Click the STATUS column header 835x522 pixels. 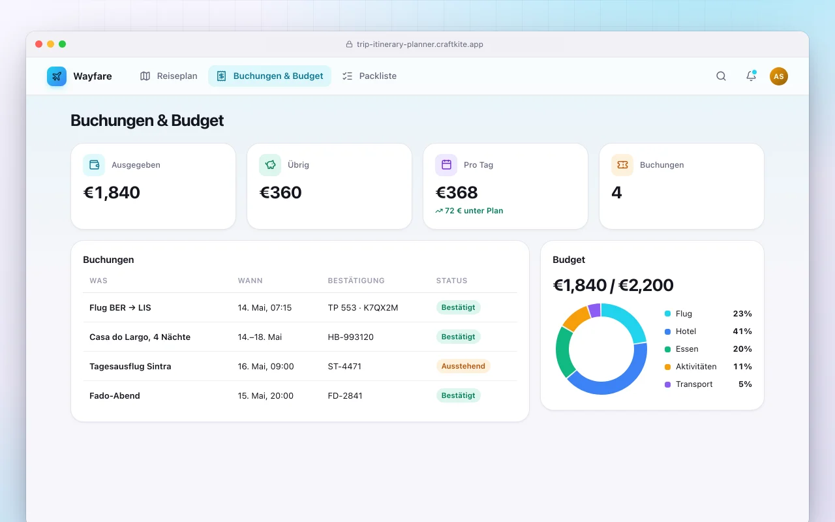452,281
